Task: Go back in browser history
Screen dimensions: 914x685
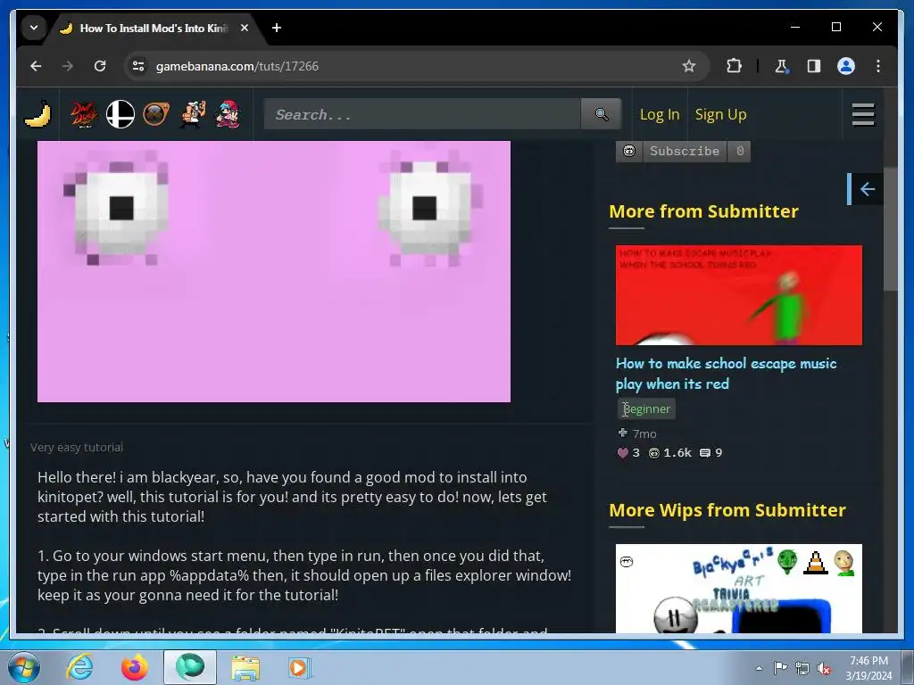Action: (x=36, y=66)
